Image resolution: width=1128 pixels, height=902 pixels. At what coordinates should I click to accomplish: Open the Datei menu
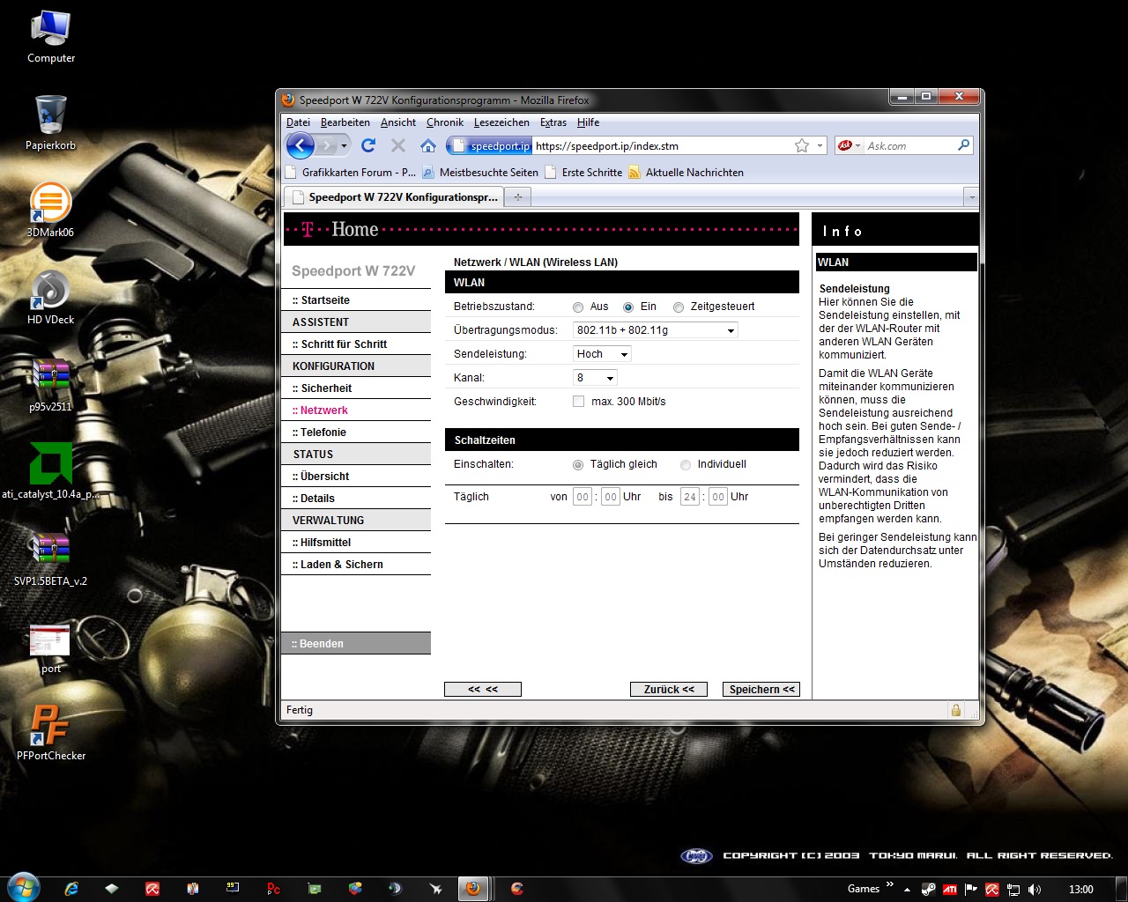tap(298, 122)
